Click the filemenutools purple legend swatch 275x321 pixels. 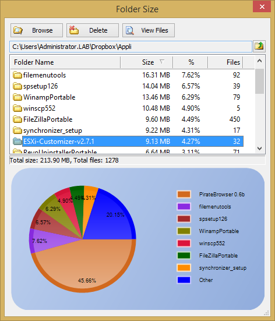184,207
